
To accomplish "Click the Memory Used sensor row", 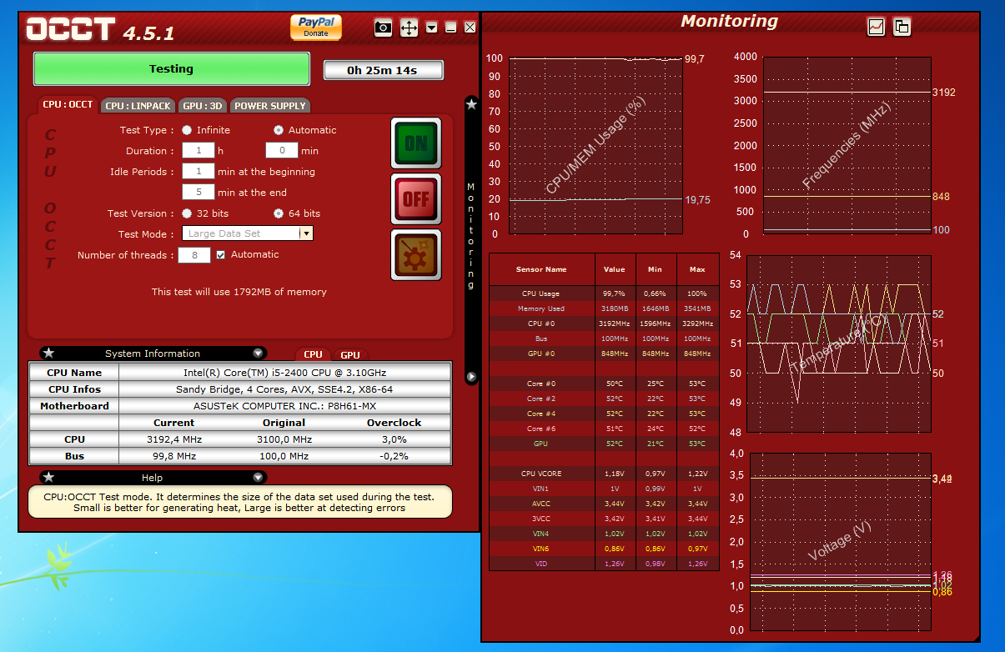I will click(604, 308).
